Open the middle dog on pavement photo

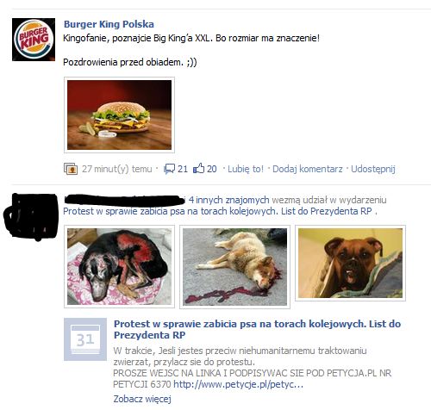tap(234, 267)
